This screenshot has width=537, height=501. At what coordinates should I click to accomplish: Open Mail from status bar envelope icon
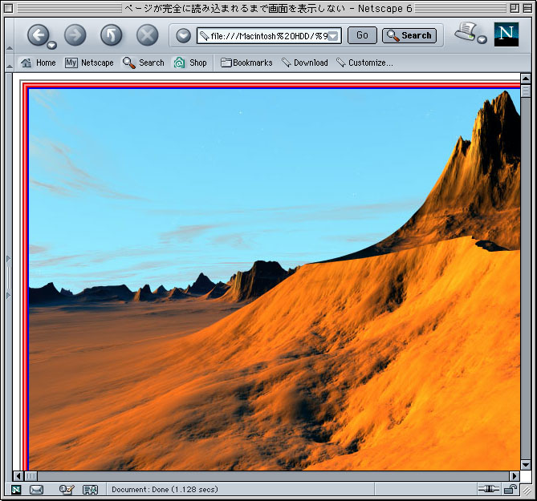[x=36, y=490]
